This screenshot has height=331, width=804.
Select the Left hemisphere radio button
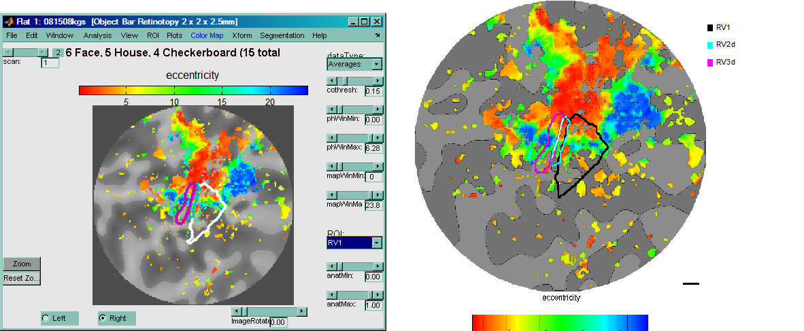tap(46, 318)
